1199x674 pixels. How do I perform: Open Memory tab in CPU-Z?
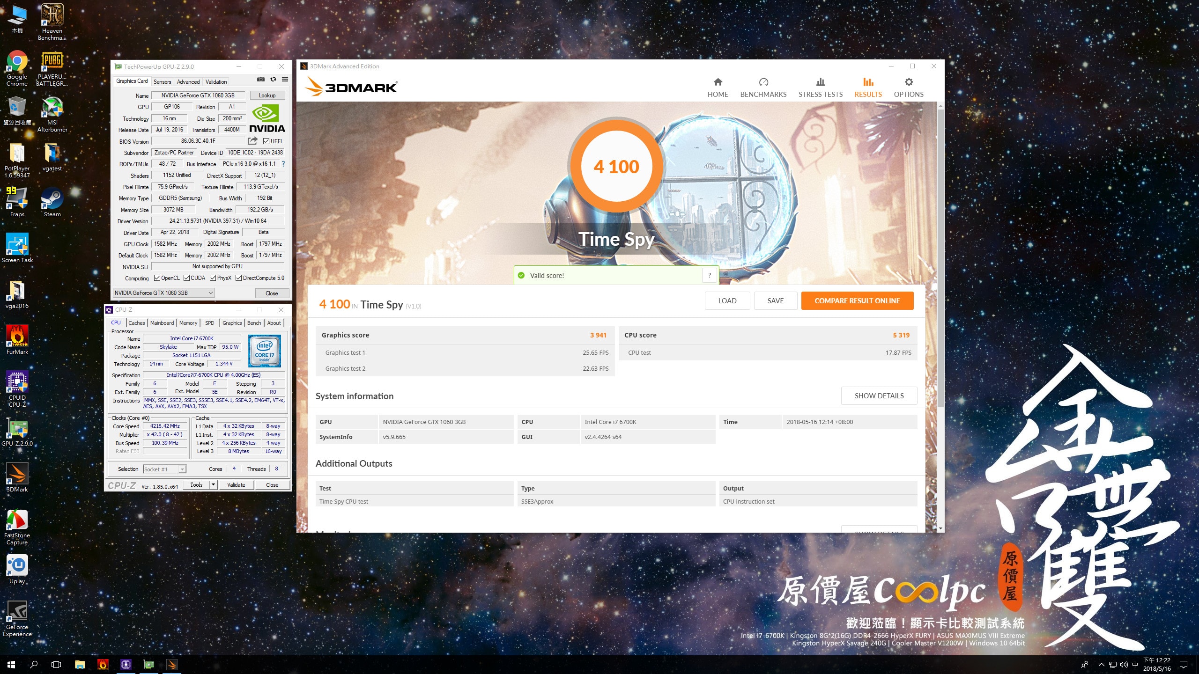188,323
